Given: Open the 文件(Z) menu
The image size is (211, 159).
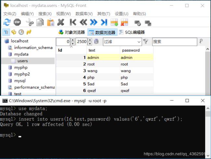Looking at the screenshot, I should pos(10,14).
